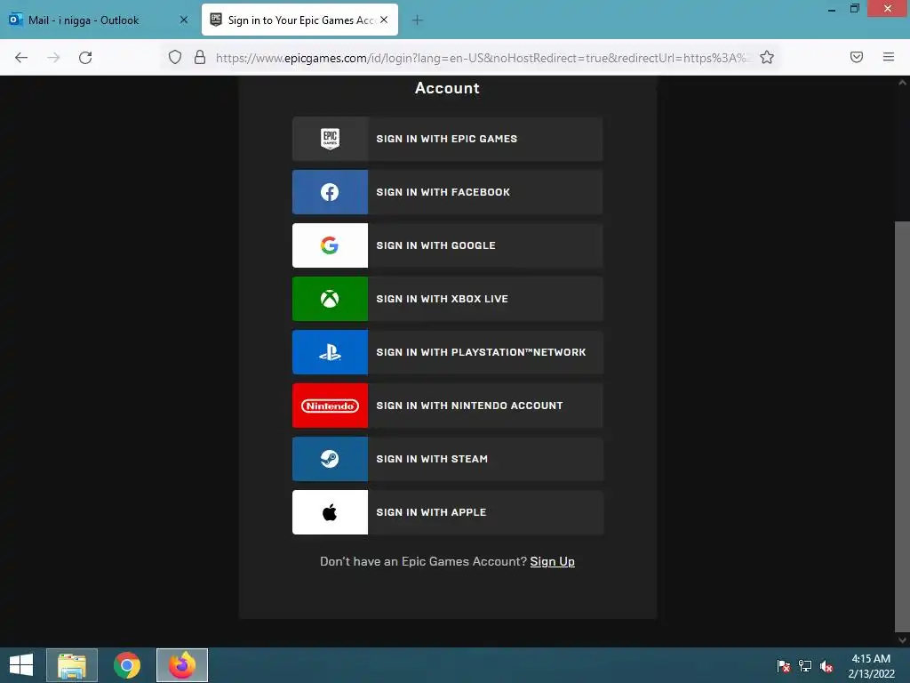910x683 pixels.
Task: Choose Sign in with Epic Games
Action: click(448, 139)
